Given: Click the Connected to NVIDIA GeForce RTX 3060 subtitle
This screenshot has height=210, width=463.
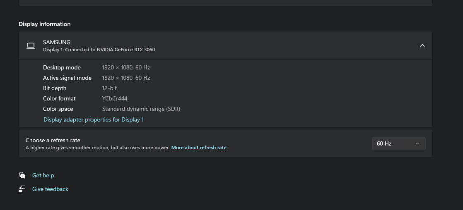Looking at the screenshot, I should pos(99,50).
